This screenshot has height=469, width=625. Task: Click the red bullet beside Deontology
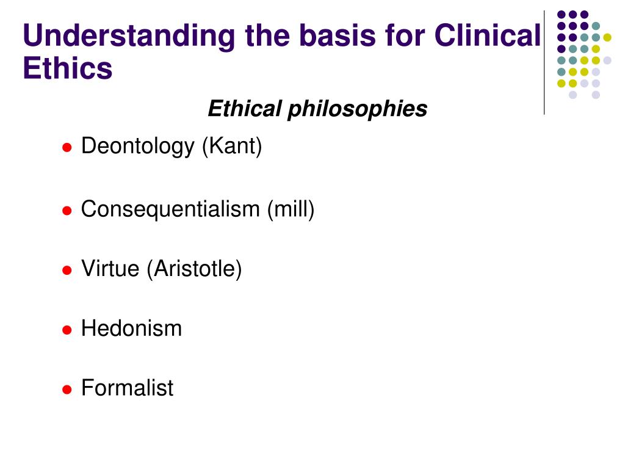point(67,148)
